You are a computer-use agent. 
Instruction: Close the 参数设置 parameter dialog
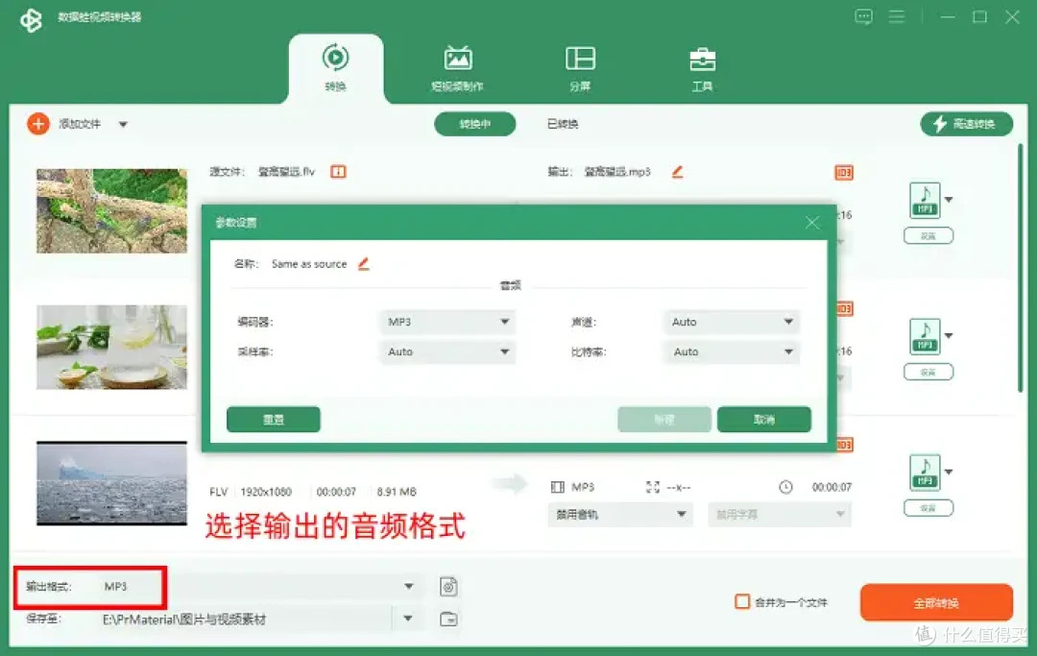pyautogui.click(x=812, y=223)
